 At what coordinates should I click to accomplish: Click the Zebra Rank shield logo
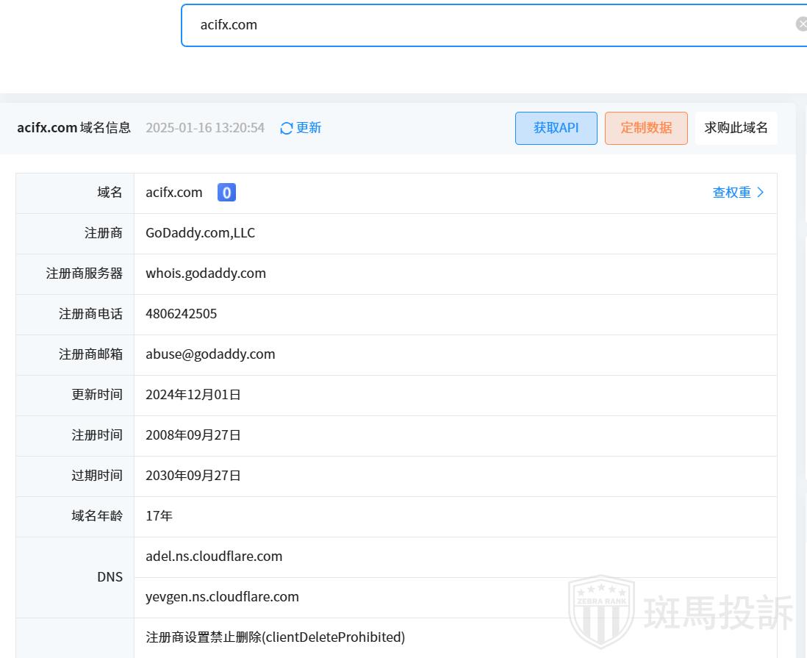point(601,610)
